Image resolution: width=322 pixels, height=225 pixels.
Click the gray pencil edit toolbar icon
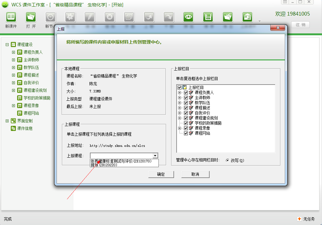tap(90, 17)
